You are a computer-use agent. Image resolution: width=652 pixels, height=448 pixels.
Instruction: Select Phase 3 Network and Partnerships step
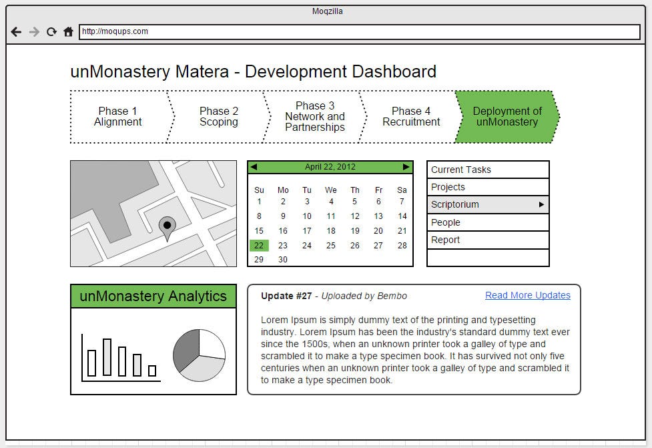click(x=315, y=116)
